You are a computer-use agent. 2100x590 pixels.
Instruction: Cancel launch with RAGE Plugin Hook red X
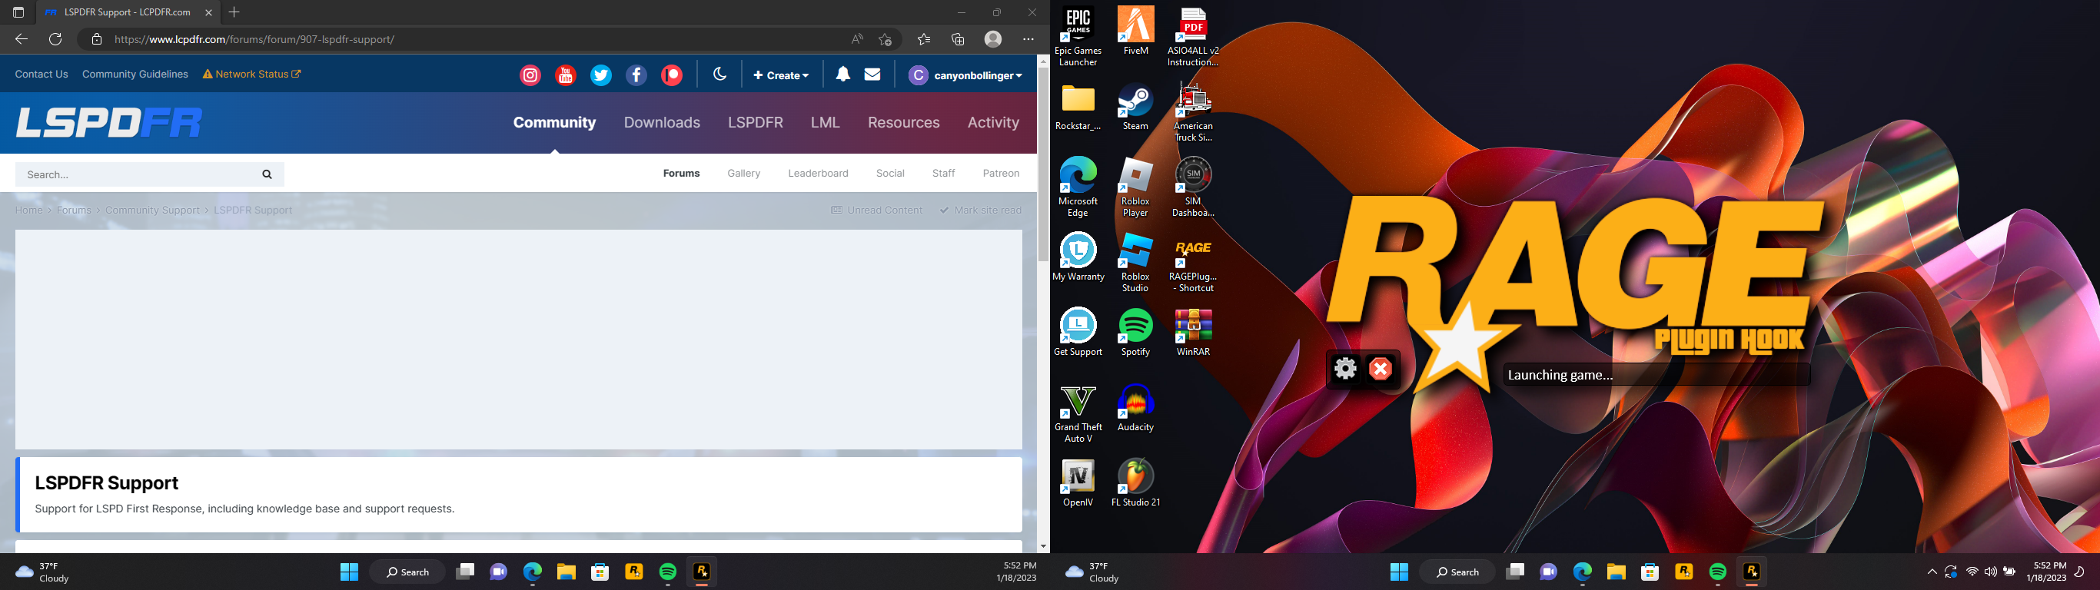pos(1381,370)
